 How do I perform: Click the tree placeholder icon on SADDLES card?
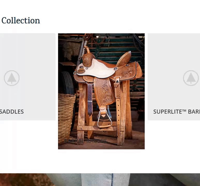point(12,78)
